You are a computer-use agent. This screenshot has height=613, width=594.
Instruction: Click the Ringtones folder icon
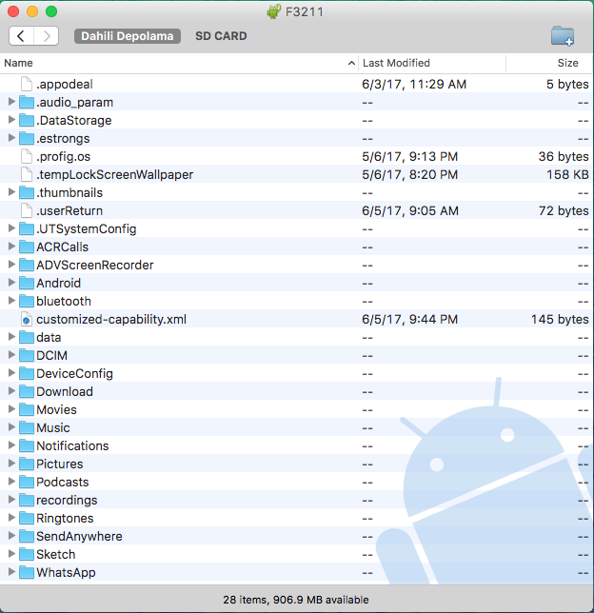pyautogui.click(x=27, y=519)
